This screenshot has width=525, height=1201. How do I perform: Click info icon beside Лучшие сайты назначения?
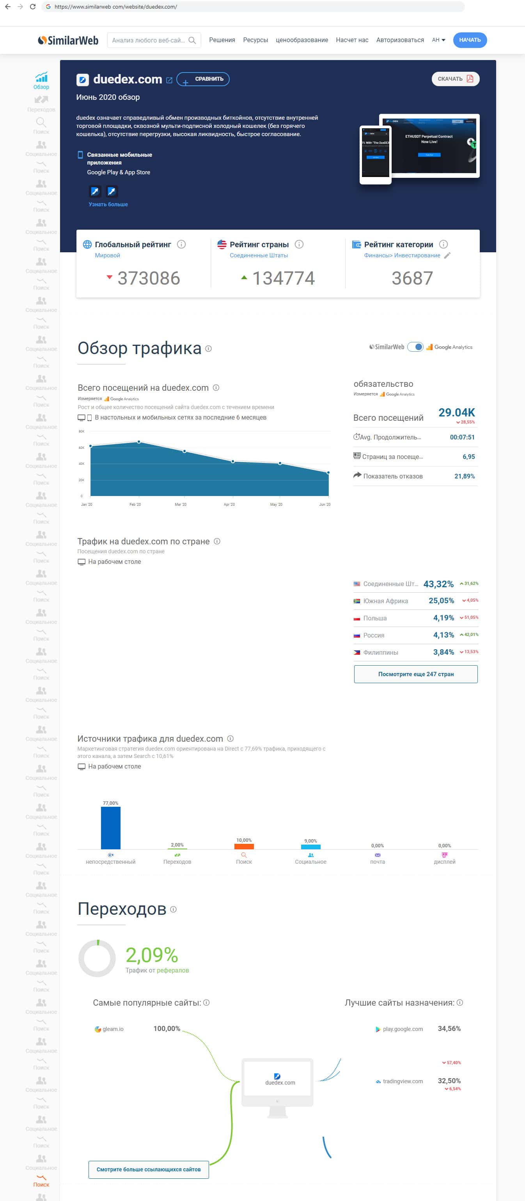[x=460, y=1003]
